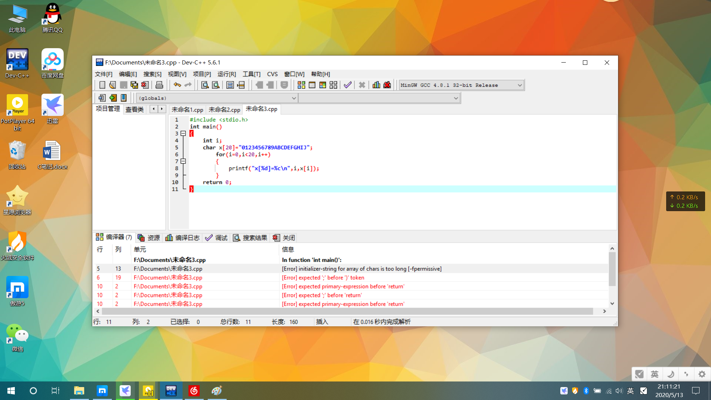Image resolution: width=711 pixels, height=400 pixels.
Task: Select the "expected ';' before ')' token" error row
Action: (351, 278)
